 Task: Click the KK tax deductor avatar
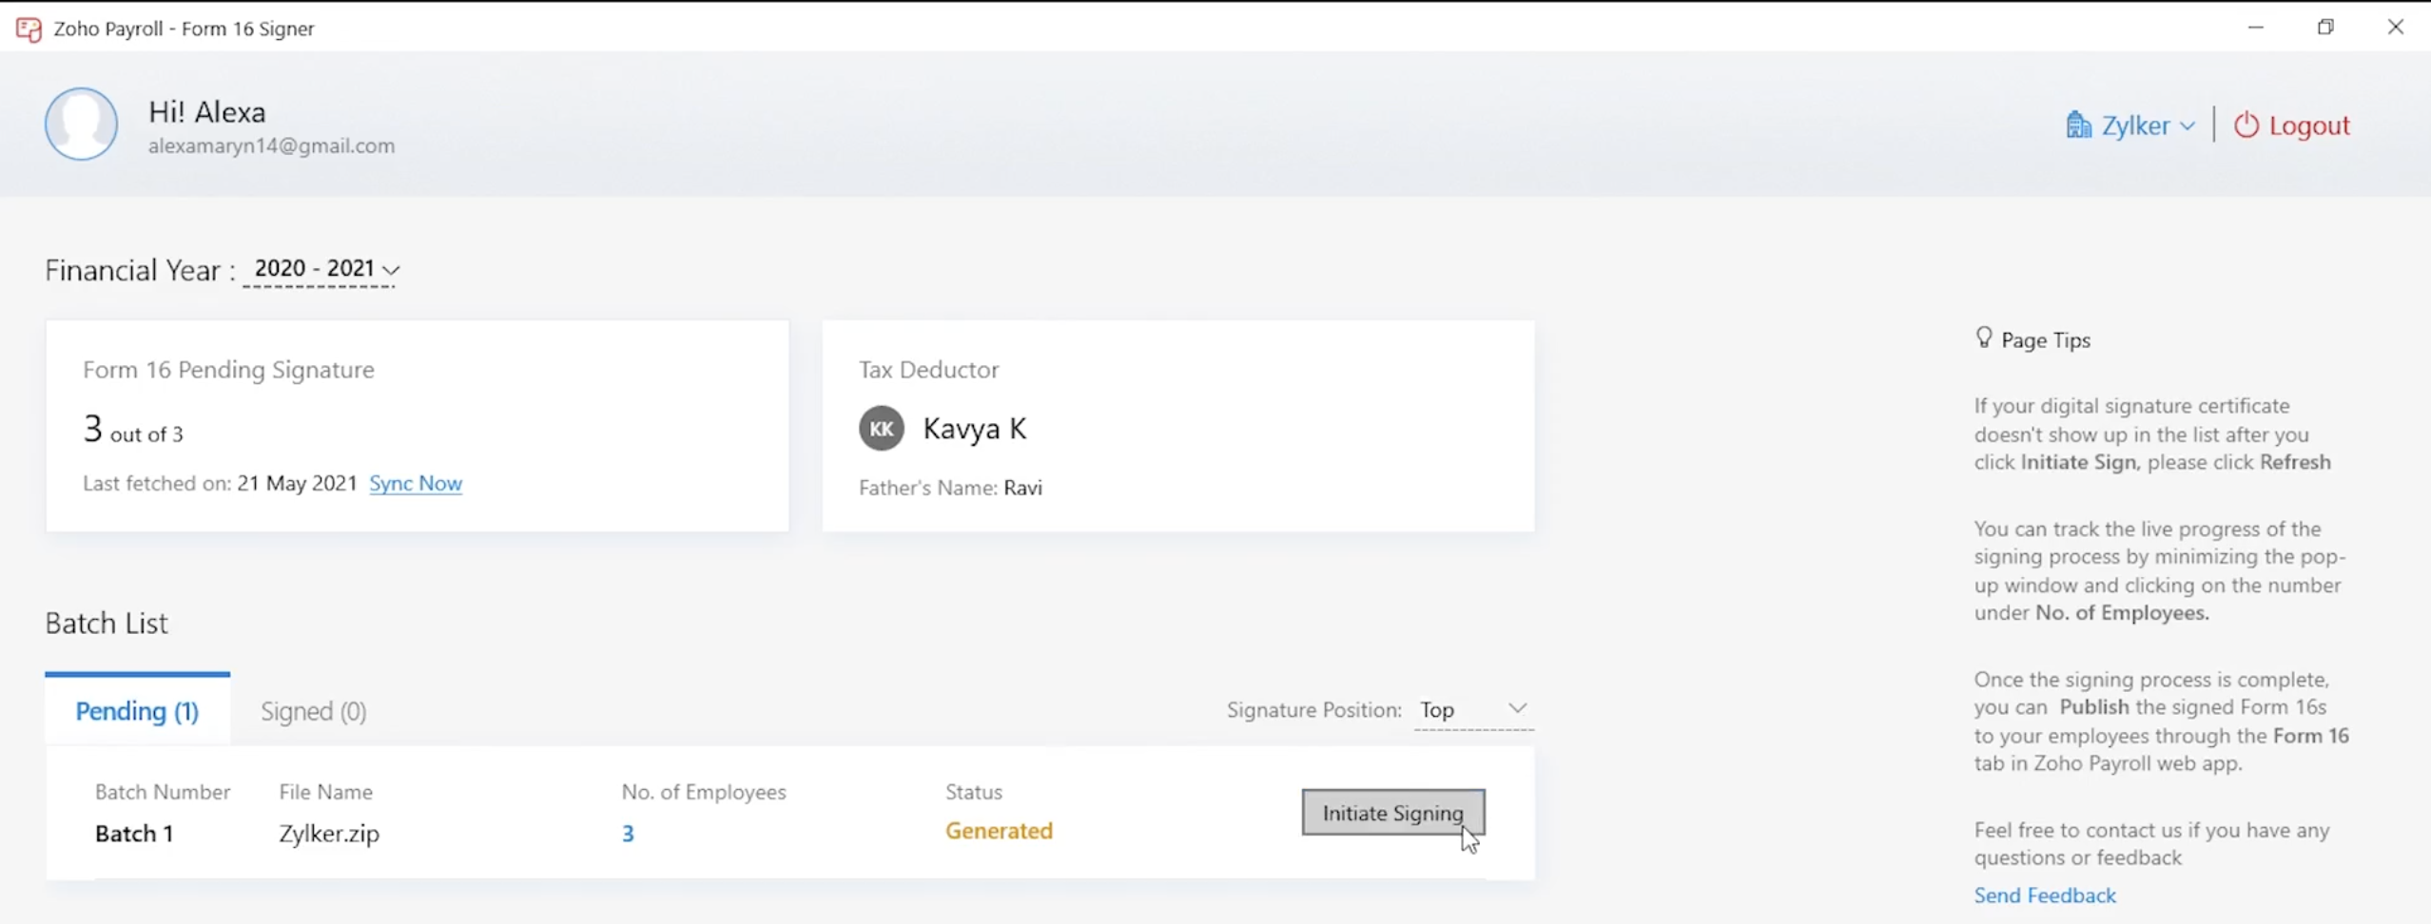click(881, 429)
